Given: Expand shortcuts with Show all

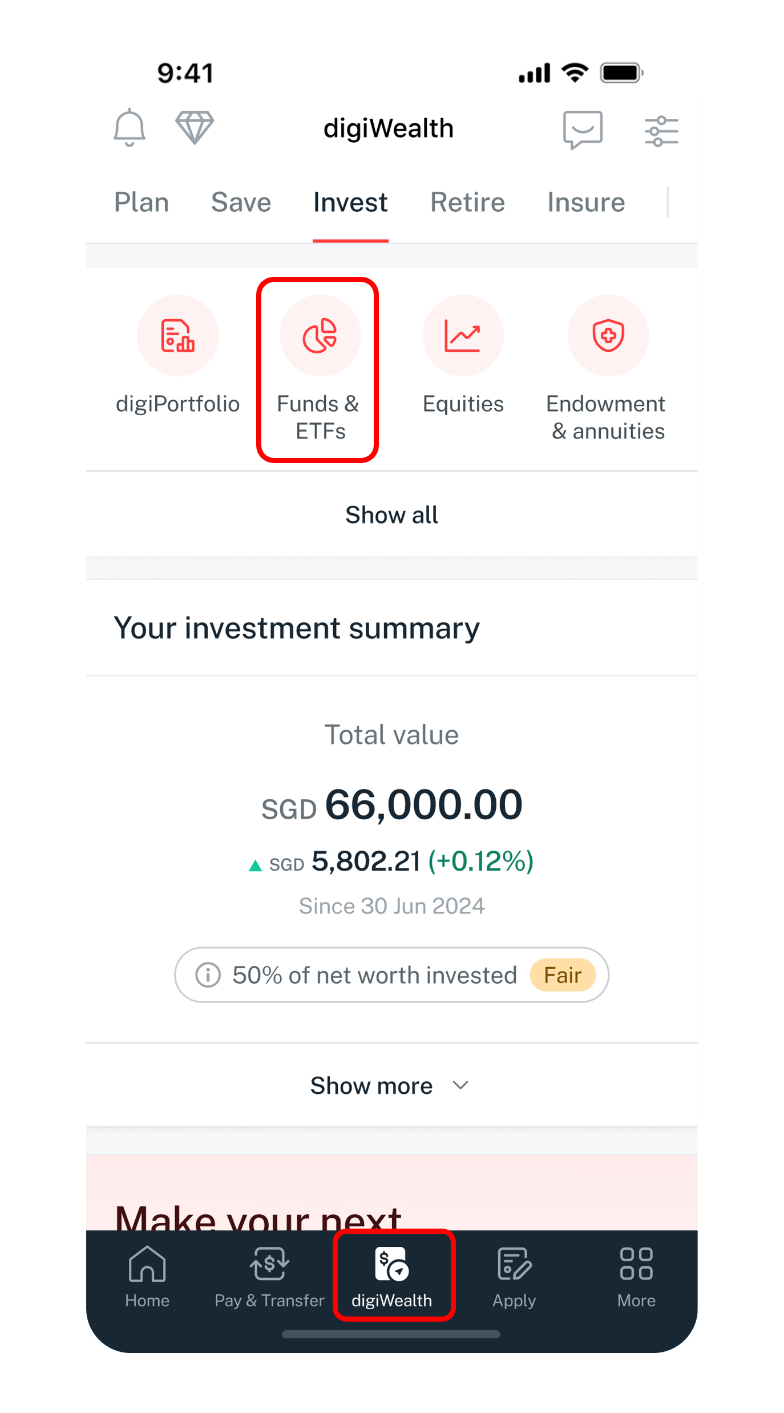Looking at the screenshot, I should [391, 515].
